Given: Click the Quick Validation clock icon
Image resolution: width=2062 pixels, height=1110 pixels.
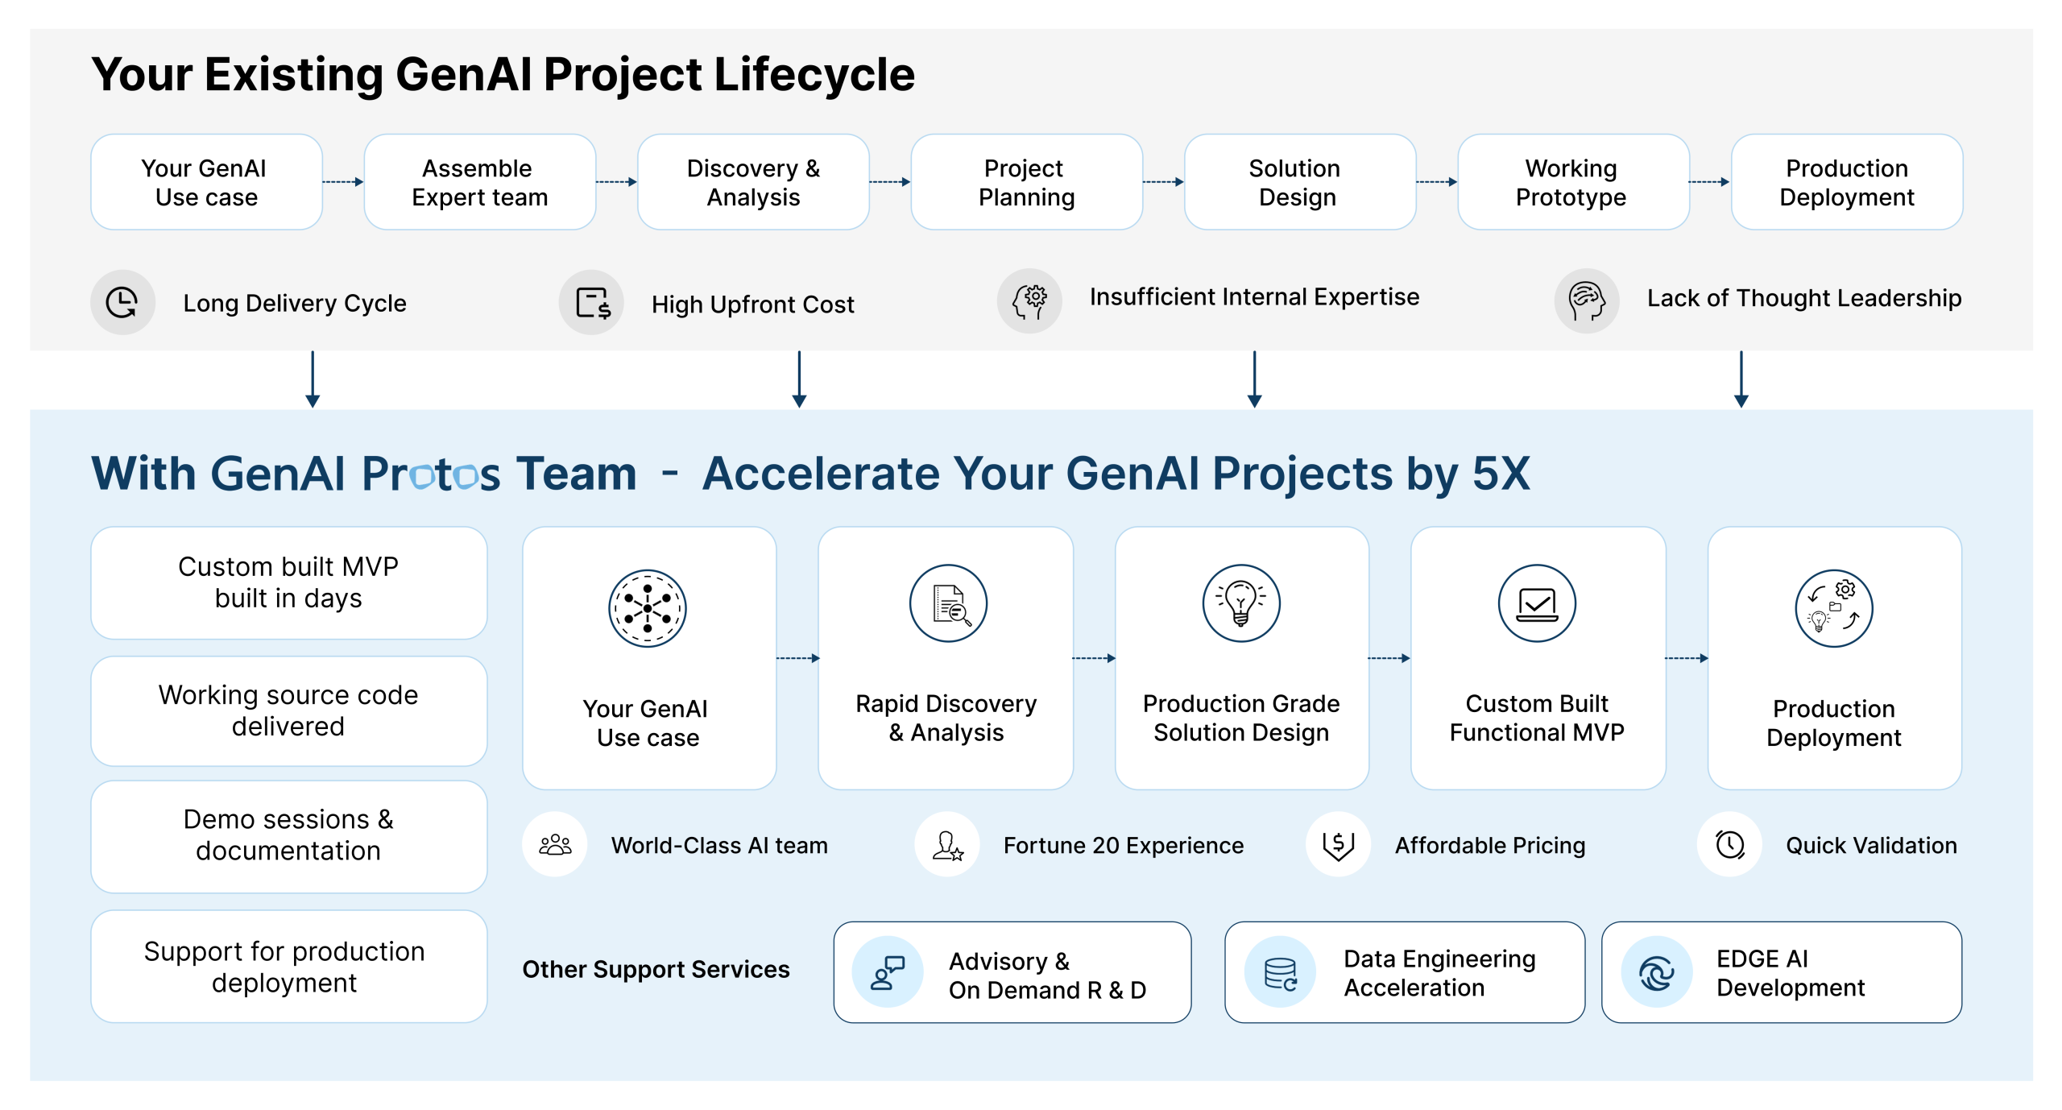Looking at the screenshot, I should (x=1730, y=844).
